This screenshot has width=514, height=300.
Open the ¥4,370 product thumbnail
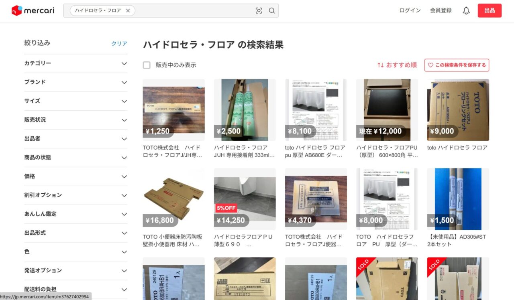point(316,199)
